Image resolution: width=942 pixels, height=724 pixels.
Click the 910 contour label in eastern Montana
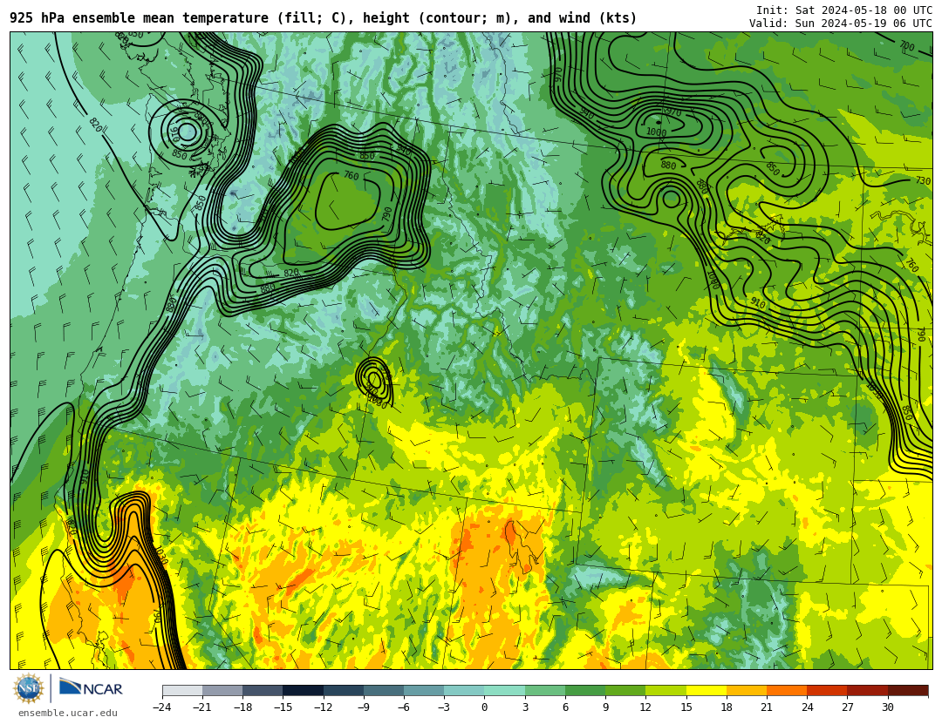point(758,303)
